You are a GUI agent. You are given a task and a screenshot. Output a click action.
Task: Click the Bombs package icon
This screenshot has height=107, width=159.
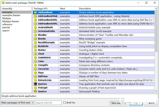(36, 39)
